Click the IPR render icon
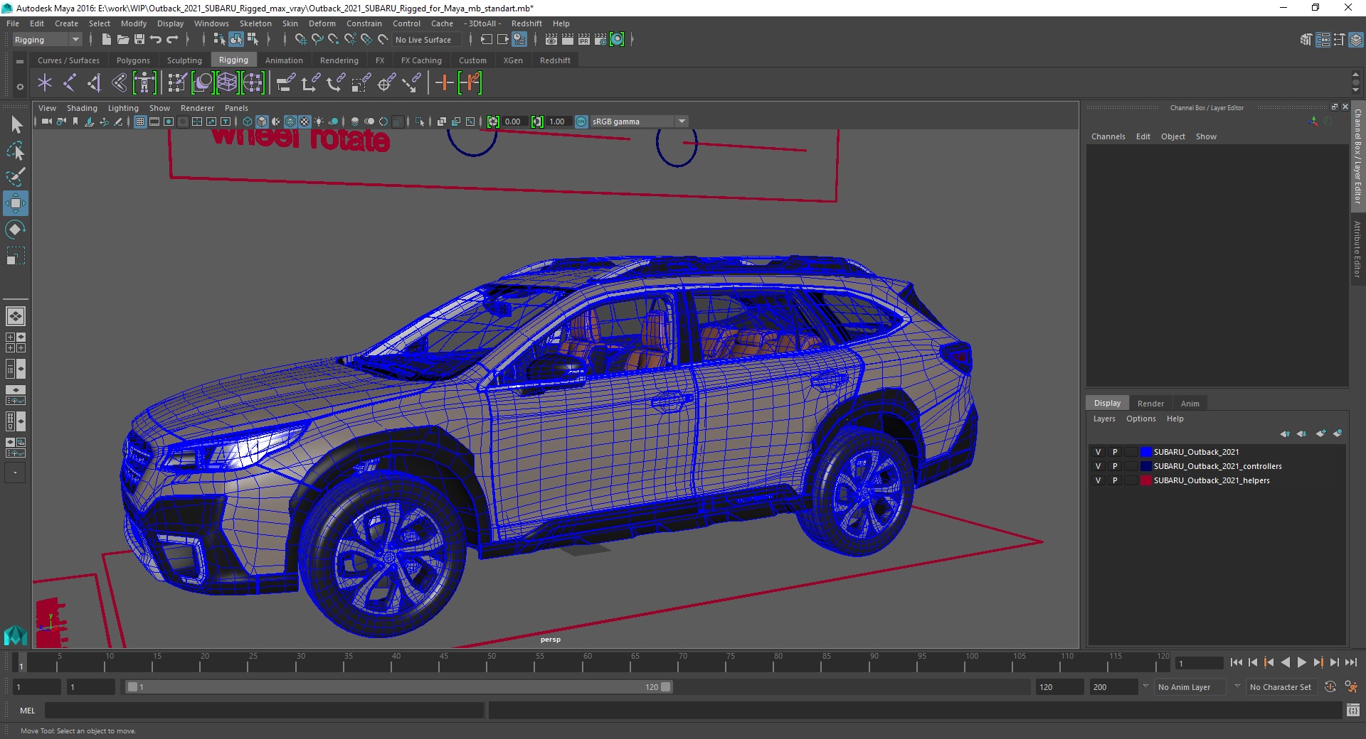The width and height of the screenshot is (1366, 739). coord(584,40)
